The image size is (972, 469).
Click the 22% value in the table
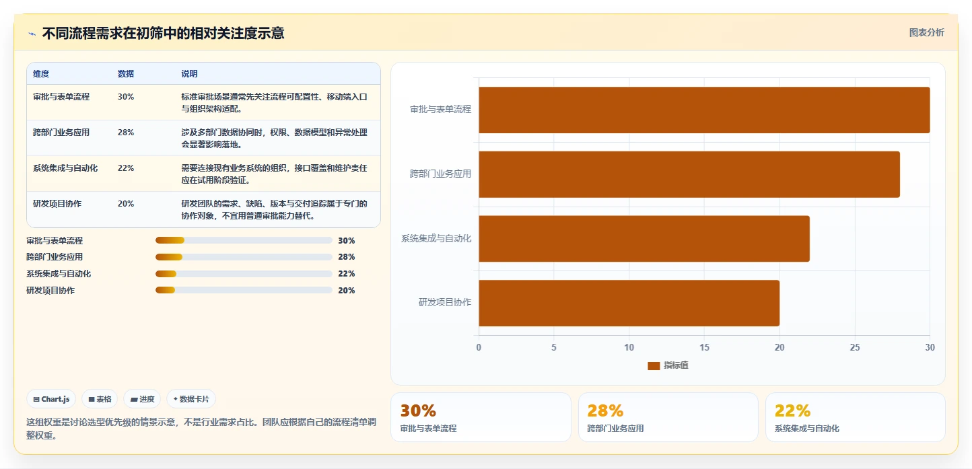(126, 168)
